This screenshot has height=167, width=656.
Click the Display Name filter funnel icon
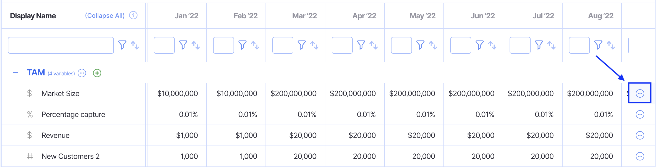(x=122, y=45)
